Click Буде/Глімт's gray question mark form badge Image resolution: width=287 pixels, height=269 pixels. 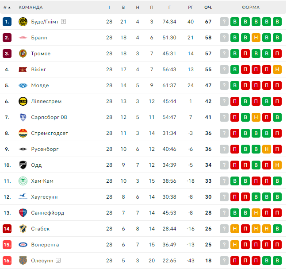coord(224,22)
